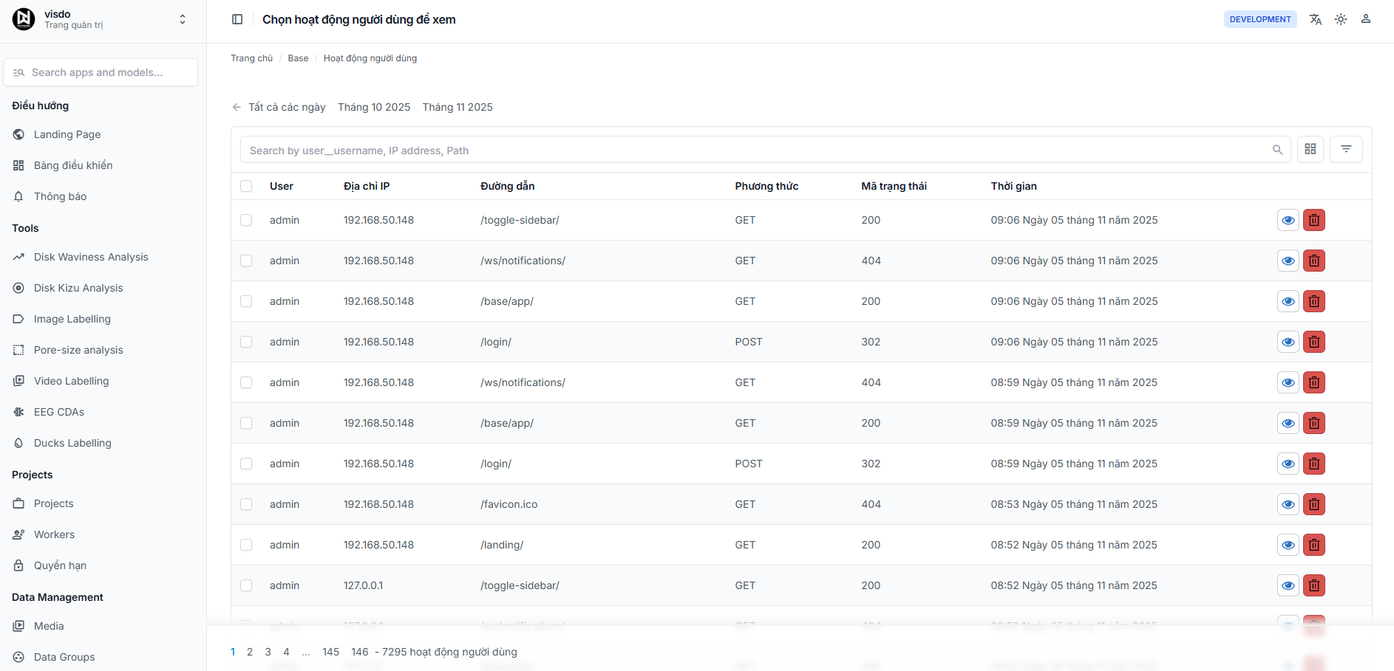The height and width of the screenshot is (671, 1394).
Task: Filter by Tháng 10 2025
Action: coord(374,107)
